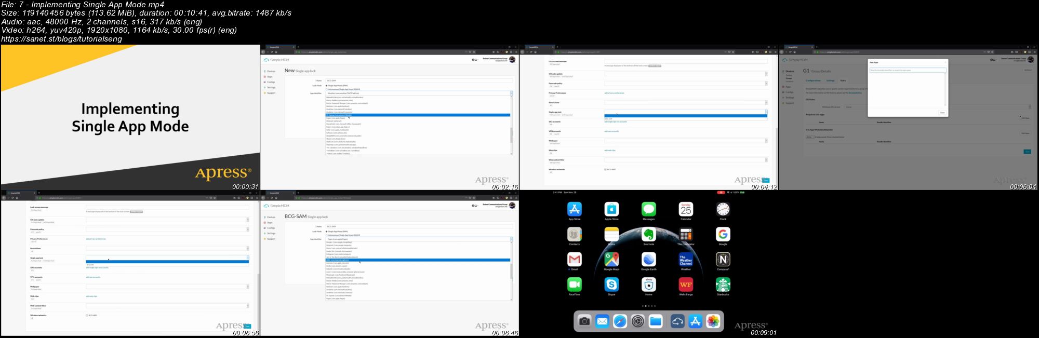Open Passcode policy dropdown in 00:06:56 frame

[167, 229]
